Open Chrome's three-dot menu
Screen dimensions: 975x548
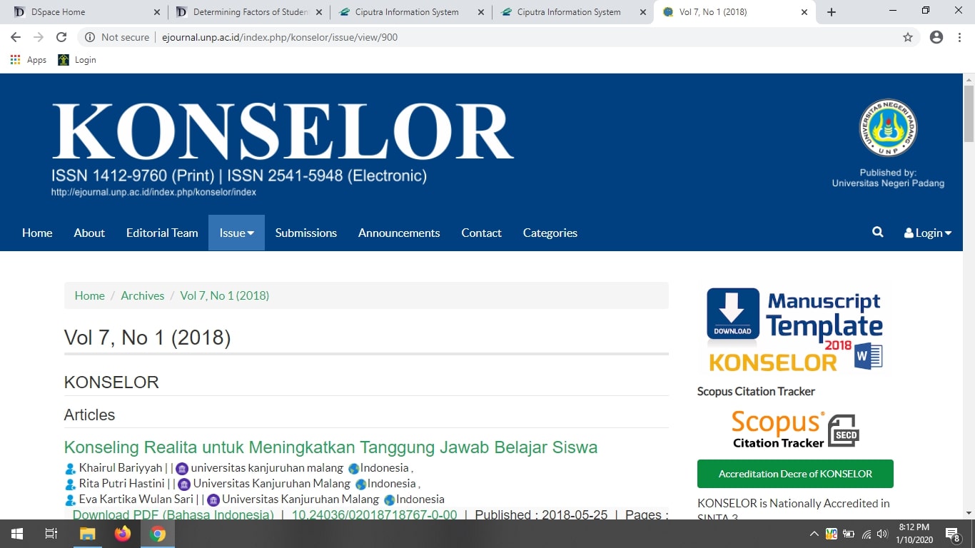[960, 37]
